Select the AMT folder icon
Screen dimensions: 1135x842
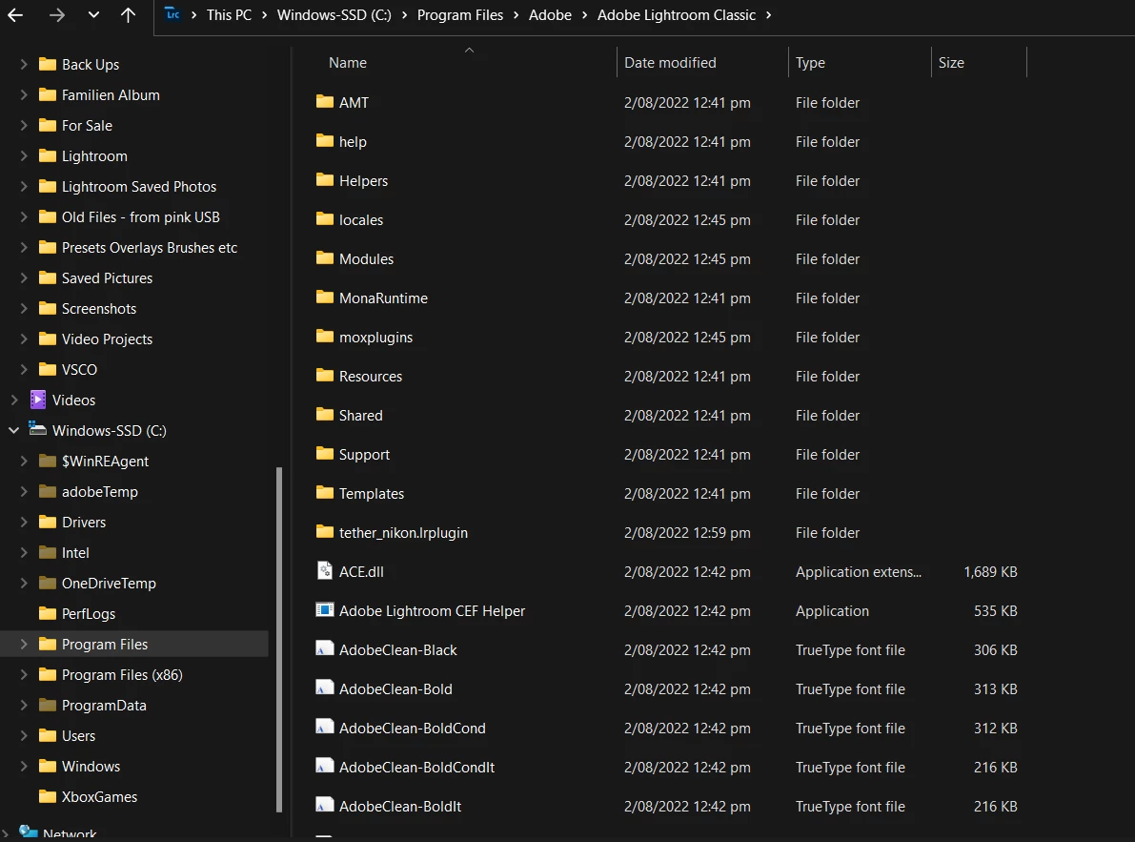click(325, 101)
